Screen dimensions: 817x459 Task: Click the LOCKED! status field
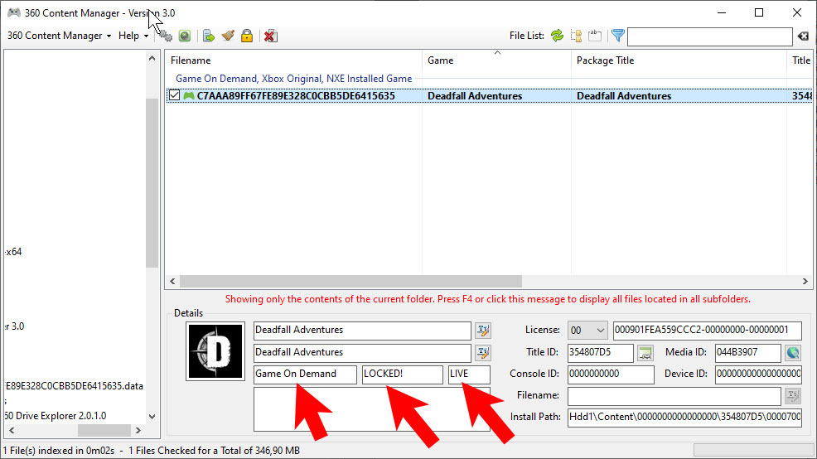point(402,374)
